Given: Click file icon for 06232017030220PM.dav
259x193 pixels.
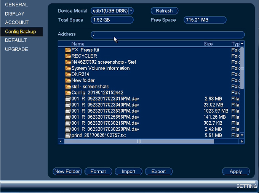Looking at the screenshot, I should pos(68,129).
